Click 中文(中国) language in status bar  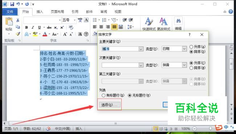click(x=62, y=129)
